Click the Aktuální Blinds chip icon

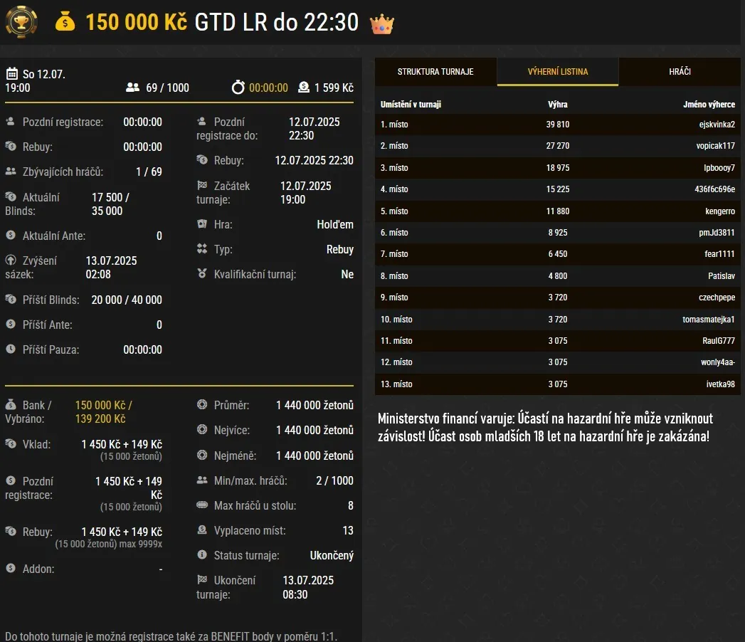[x=11, y=196]
